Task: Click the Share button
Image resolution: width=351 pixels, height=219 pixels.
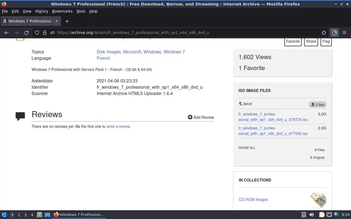Action: [x=311, y=41]
